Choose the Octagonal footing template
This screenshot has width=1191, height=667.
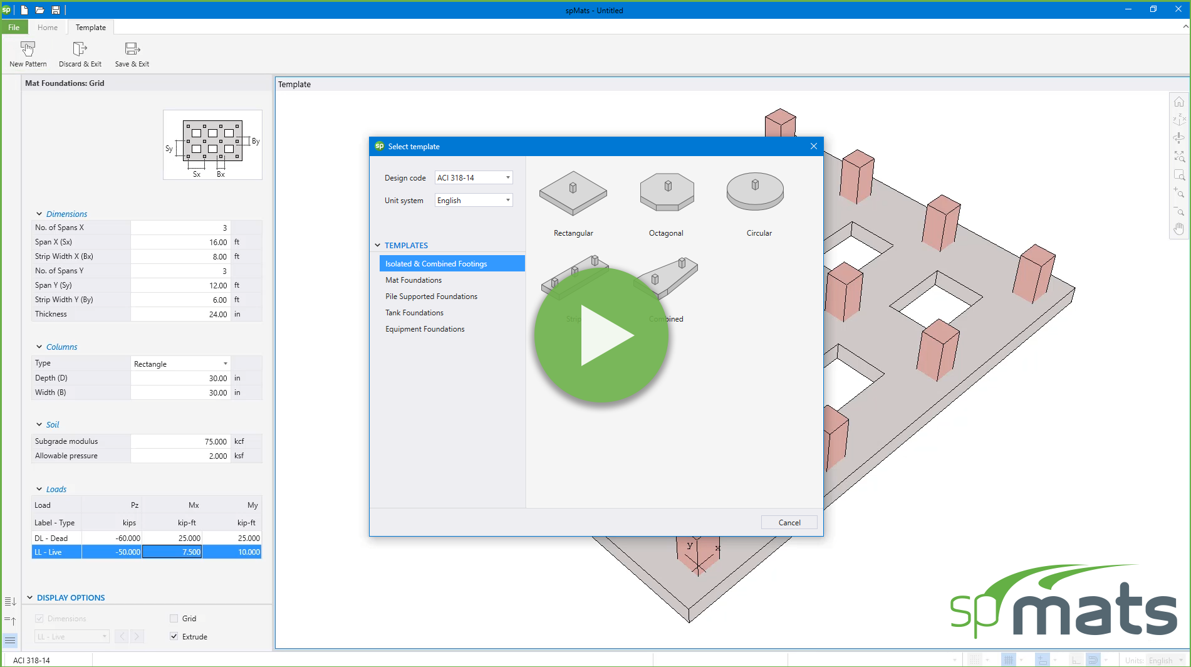(667, 192)
